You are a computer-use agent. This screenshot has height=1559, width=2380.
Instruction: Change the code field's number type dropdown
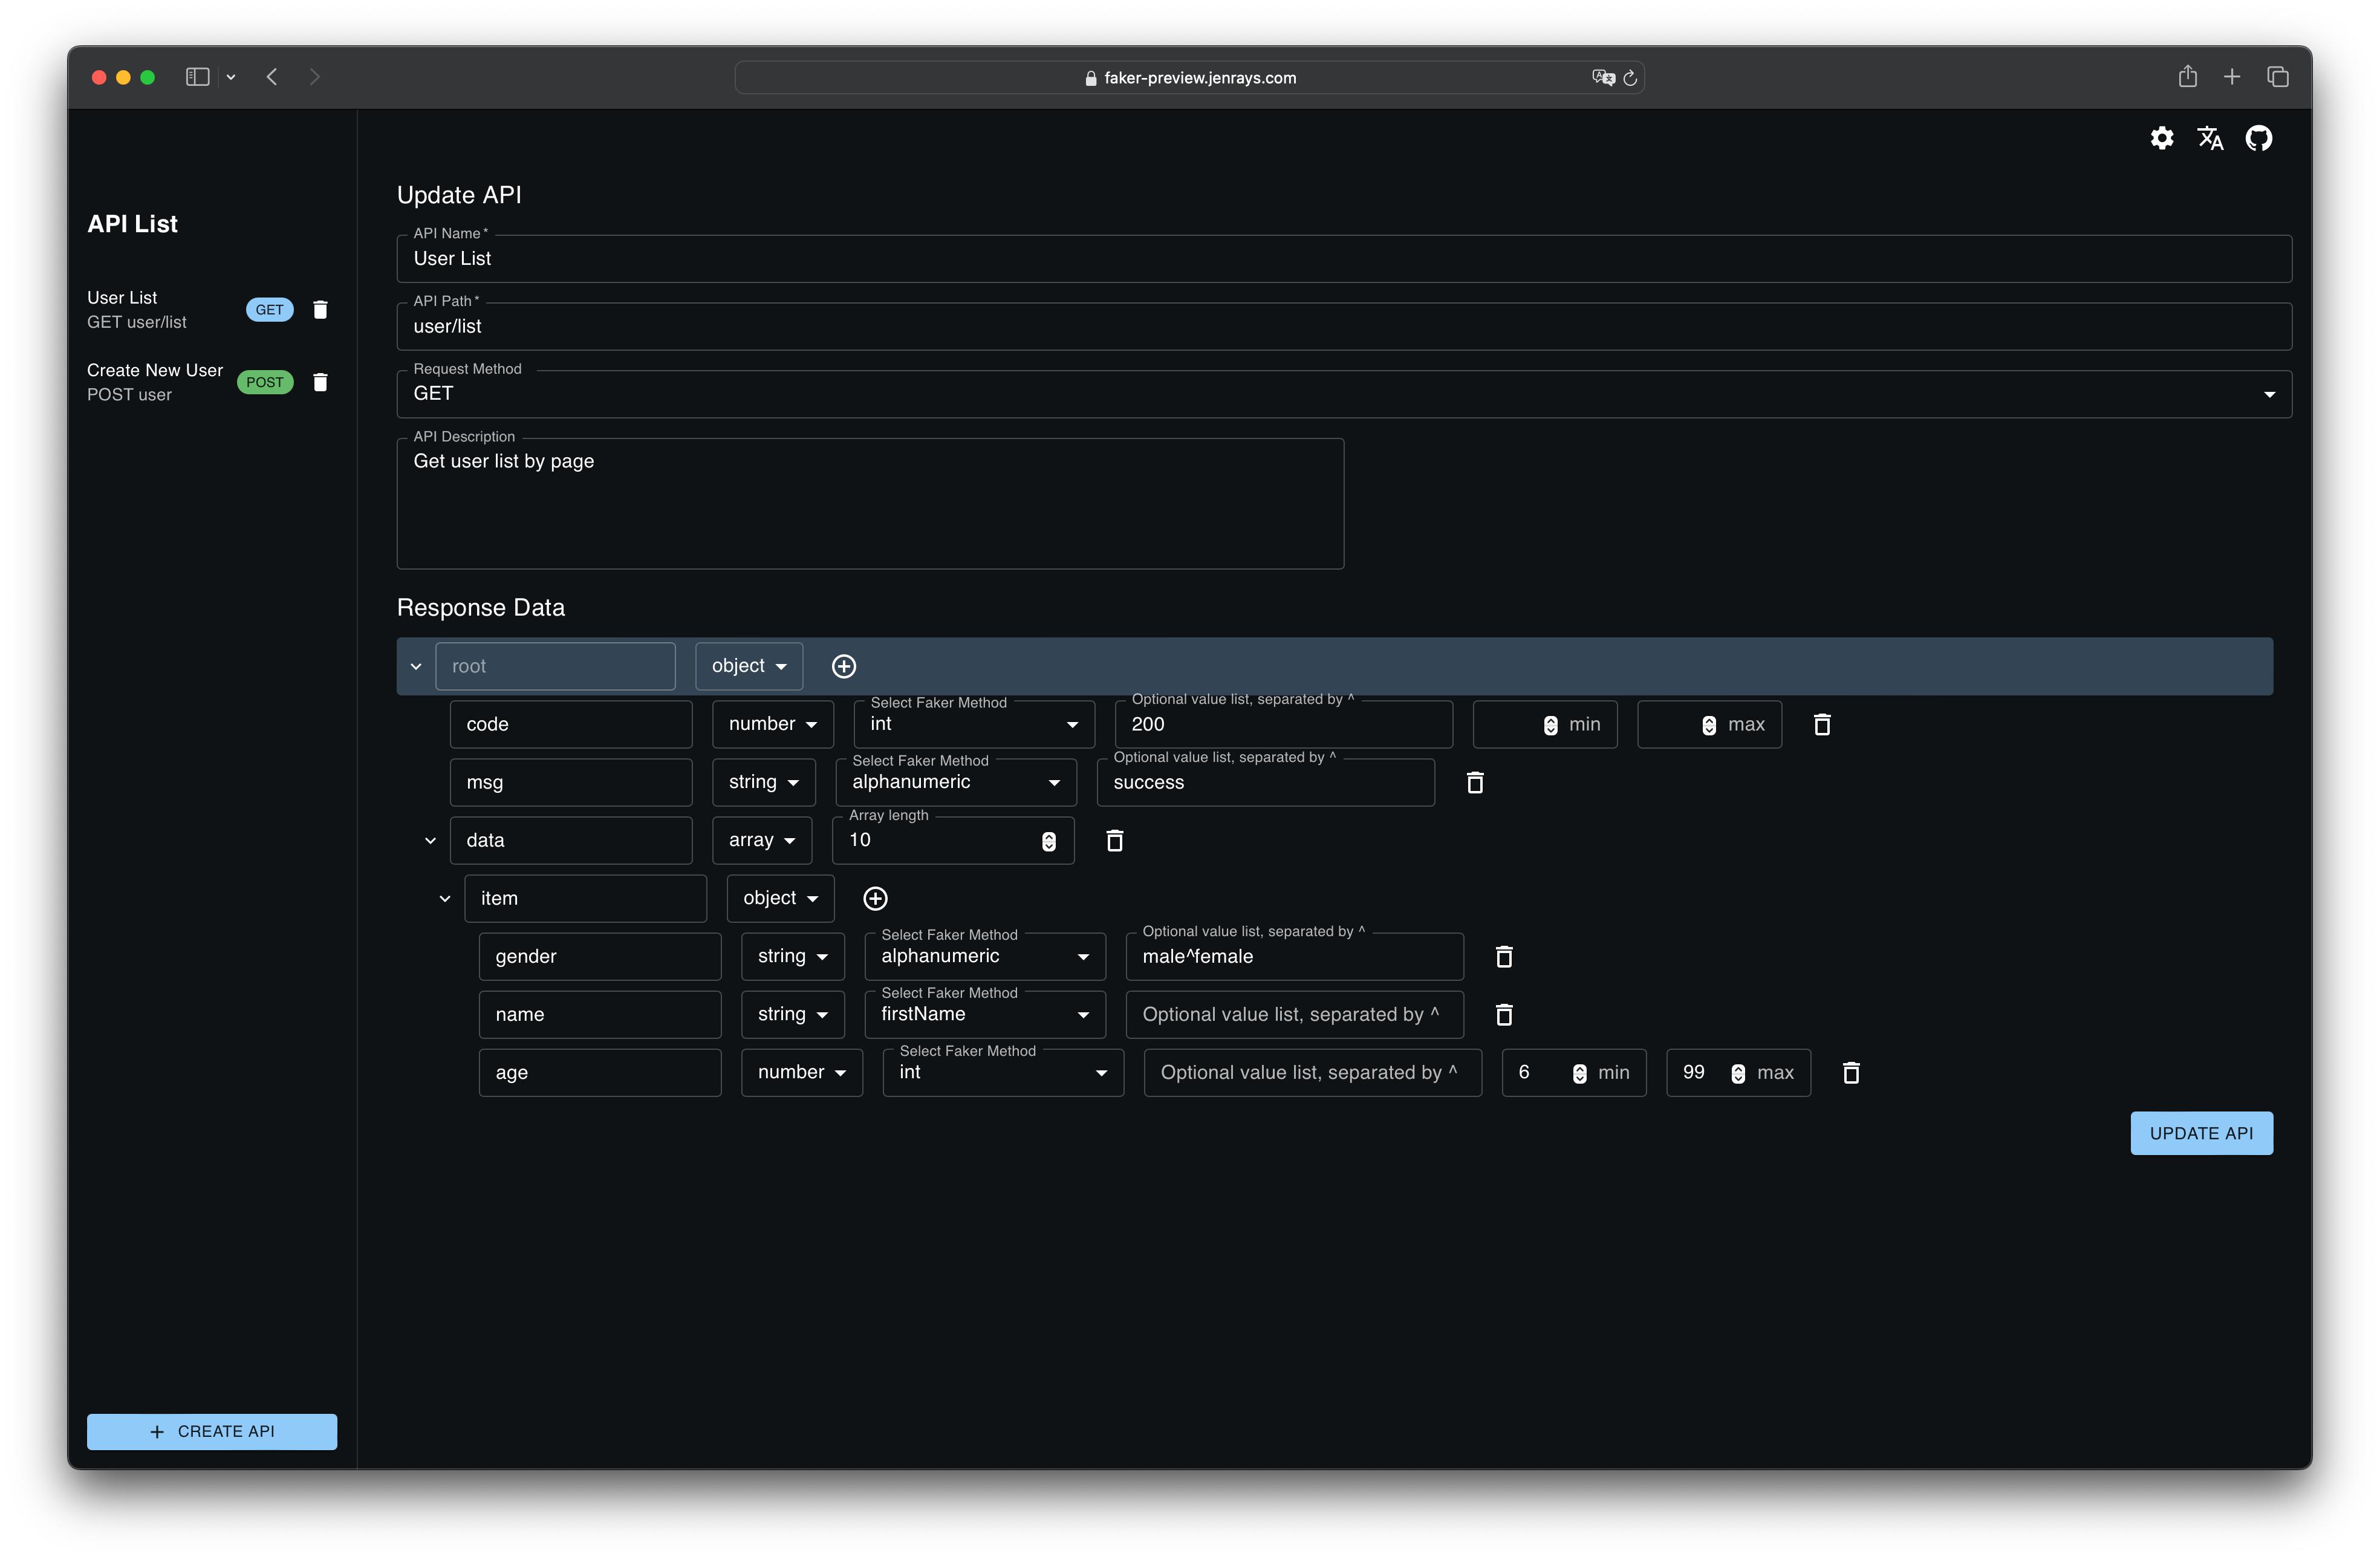pyautogui.click(x=772, y=724)
